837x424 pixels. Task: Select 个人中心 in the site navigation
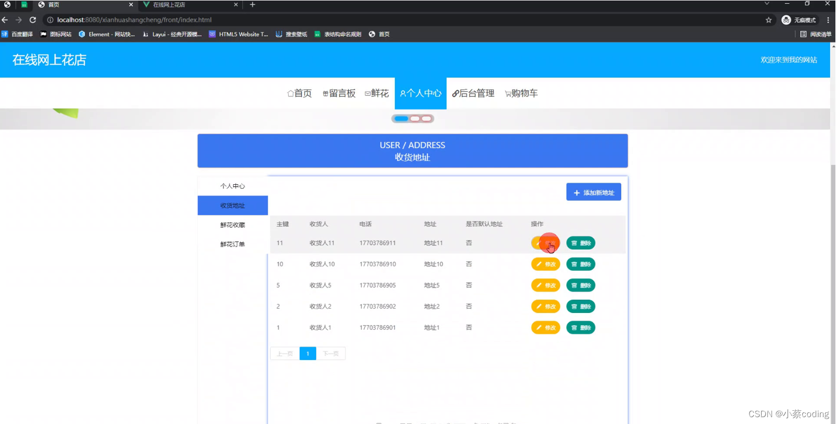coord(421,93)
